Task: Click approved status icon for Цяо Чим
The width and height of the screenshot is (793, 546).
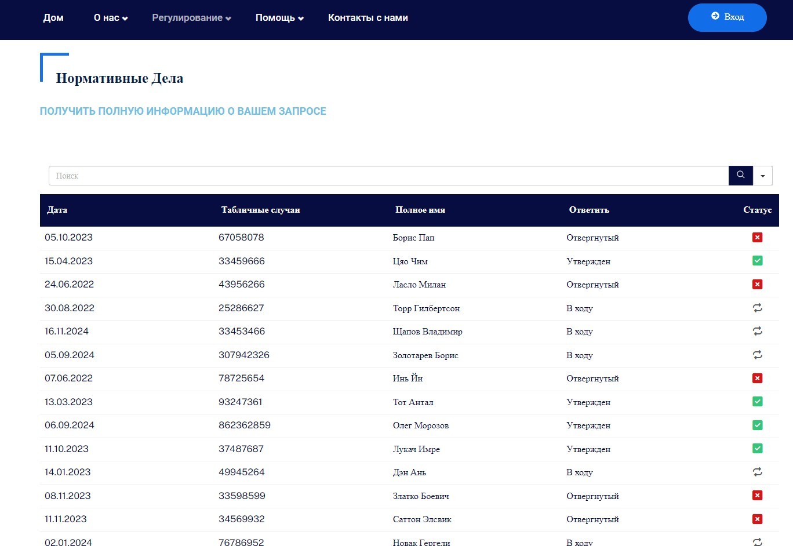Action: (x=757, y=261)
